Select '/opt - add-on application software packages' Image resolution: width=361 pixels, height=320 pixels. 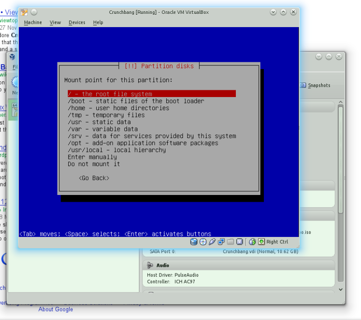[x=143, y=143]
